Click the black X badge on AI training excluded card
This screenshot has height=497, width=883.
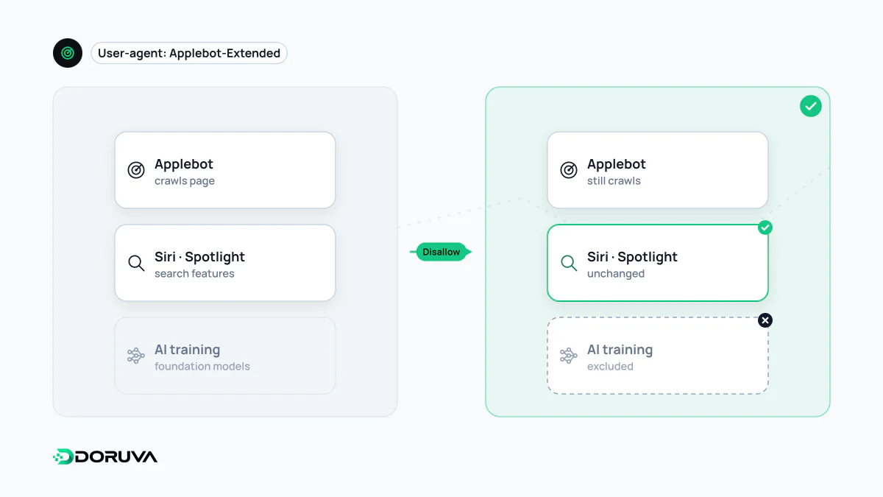tap(765, 320)
